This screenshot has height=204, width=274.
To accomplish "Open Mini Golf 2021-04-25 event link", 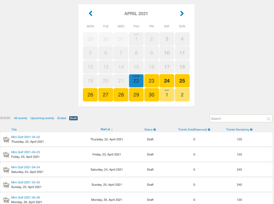I will click(x=26, y=182).
